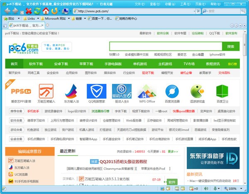Image resolution: width=249 pixels, height=194 pixels.
Task: Click the green 搜索 button
Action: click(231, 47)
